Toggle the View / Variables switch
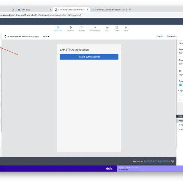This screenshot has height=183, width=183. click(163, 36)
